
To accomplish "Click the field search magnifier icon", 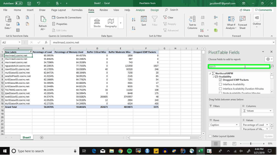I will pos(272,66).
